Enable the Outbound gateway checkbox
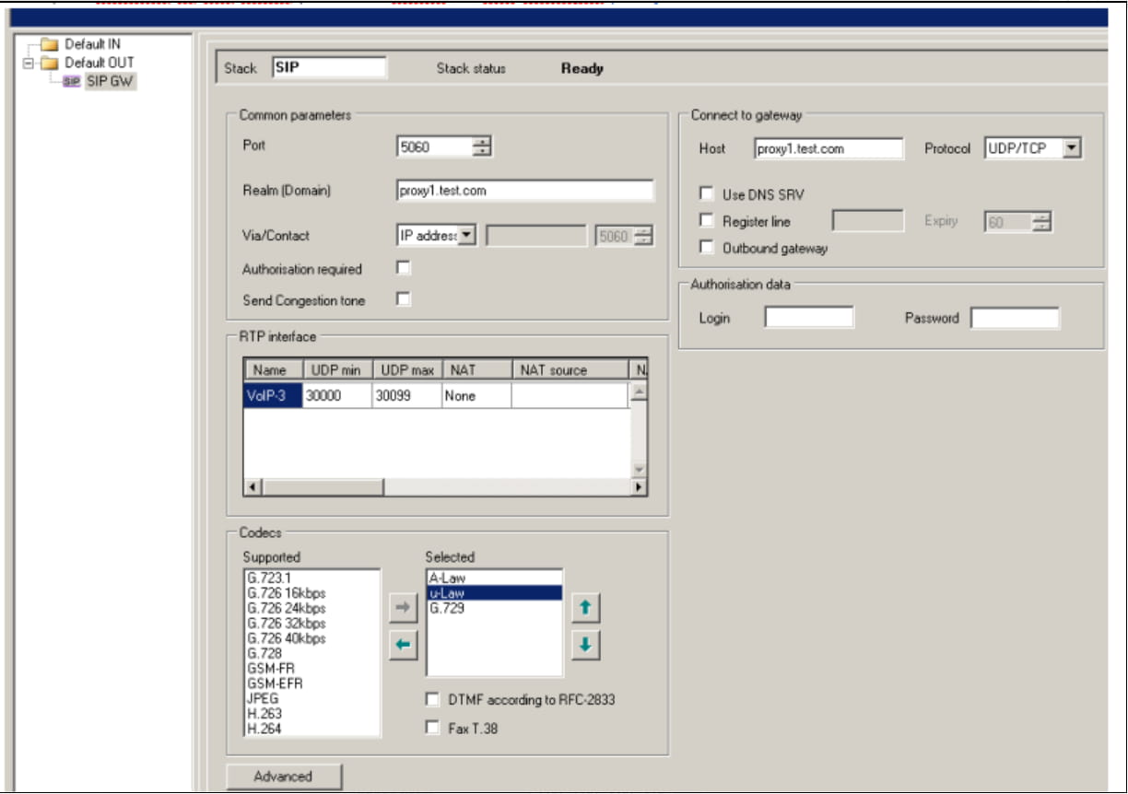The image size is (1128, 794). point(707,248)
